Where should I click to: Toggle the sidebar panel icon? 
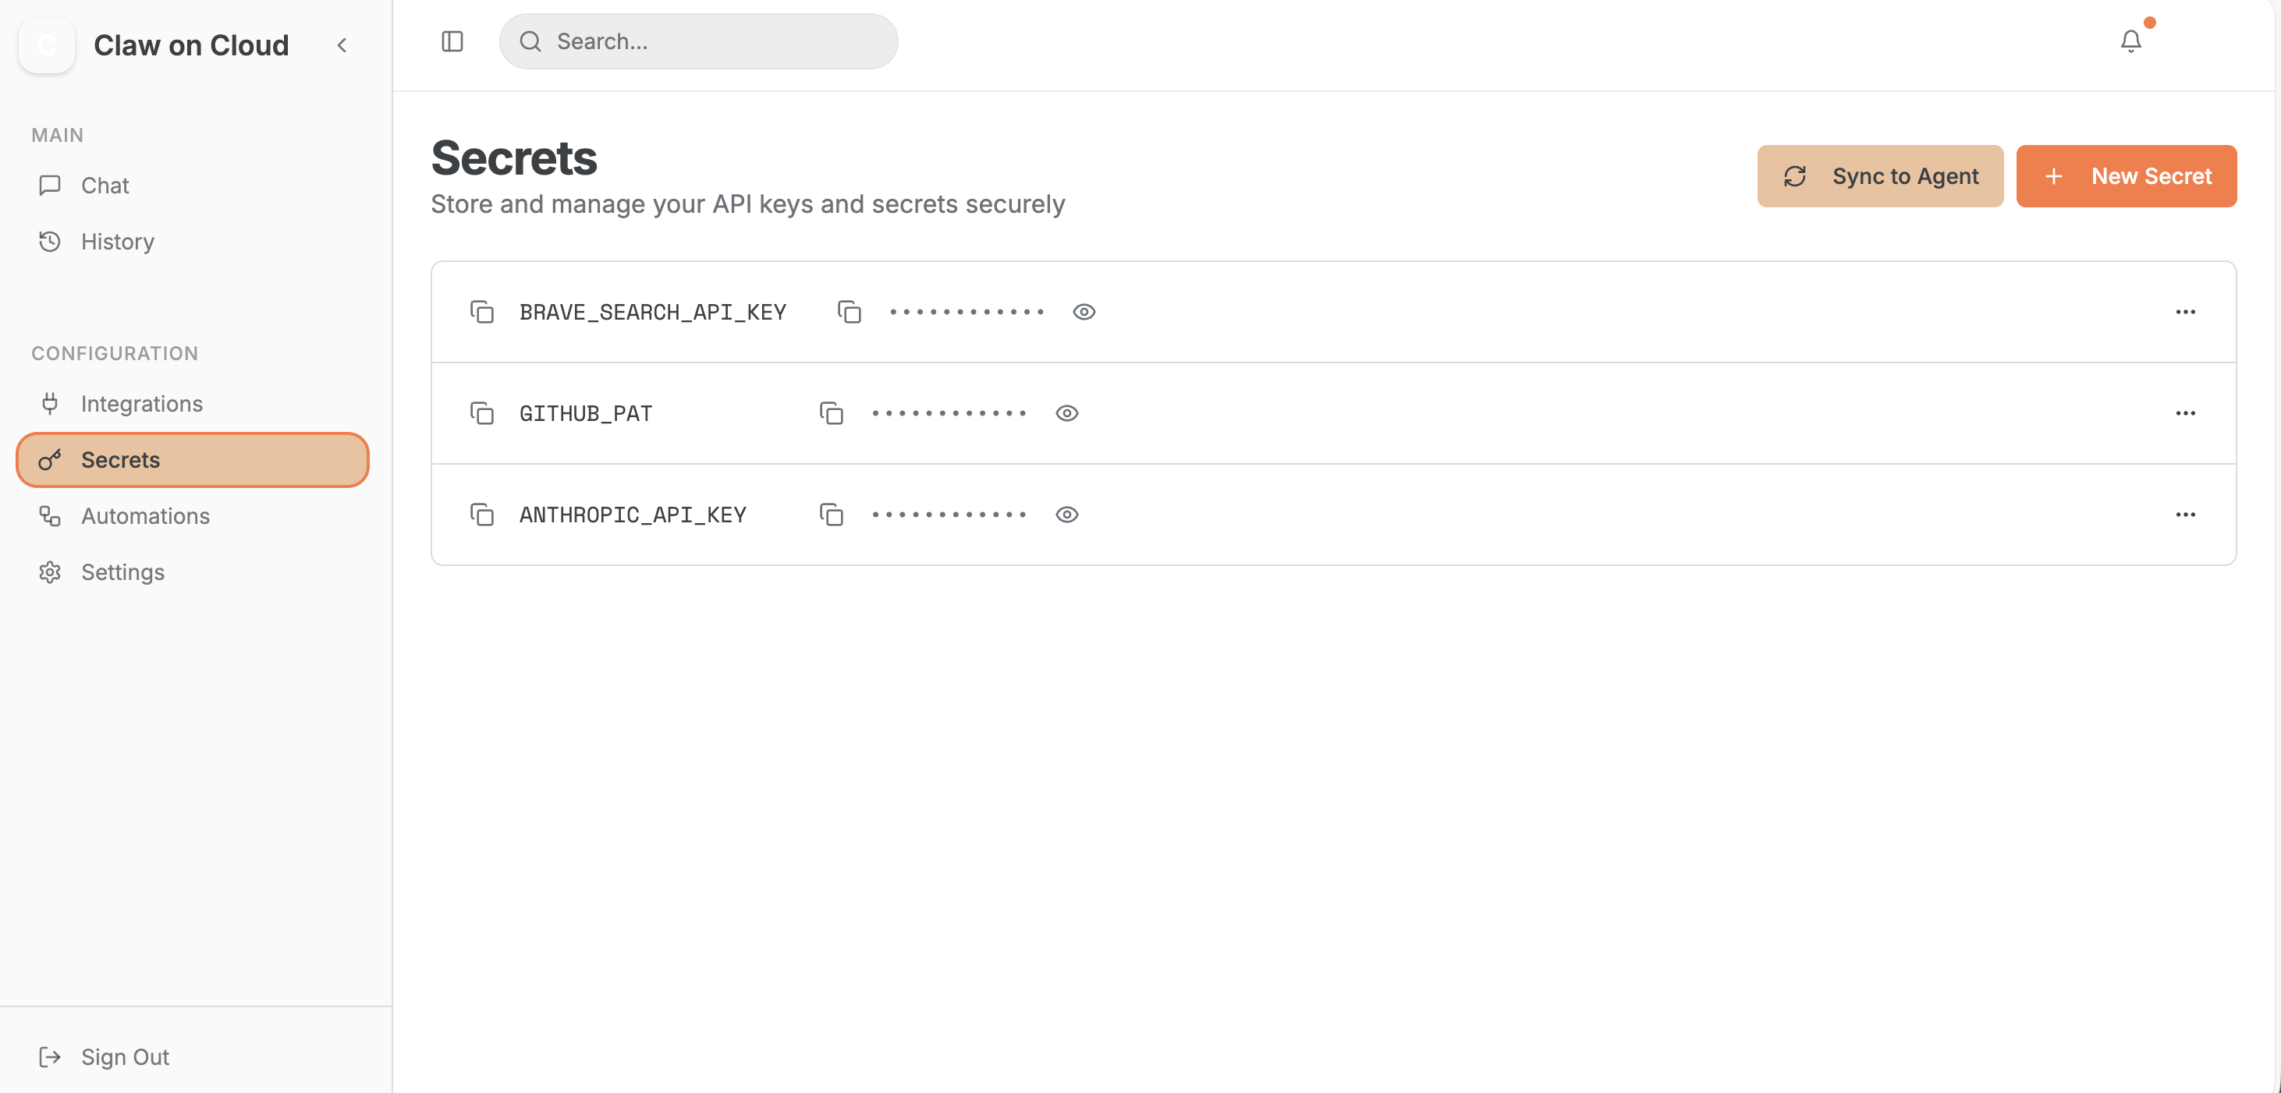pyautogui.click(x=452, y=41)
